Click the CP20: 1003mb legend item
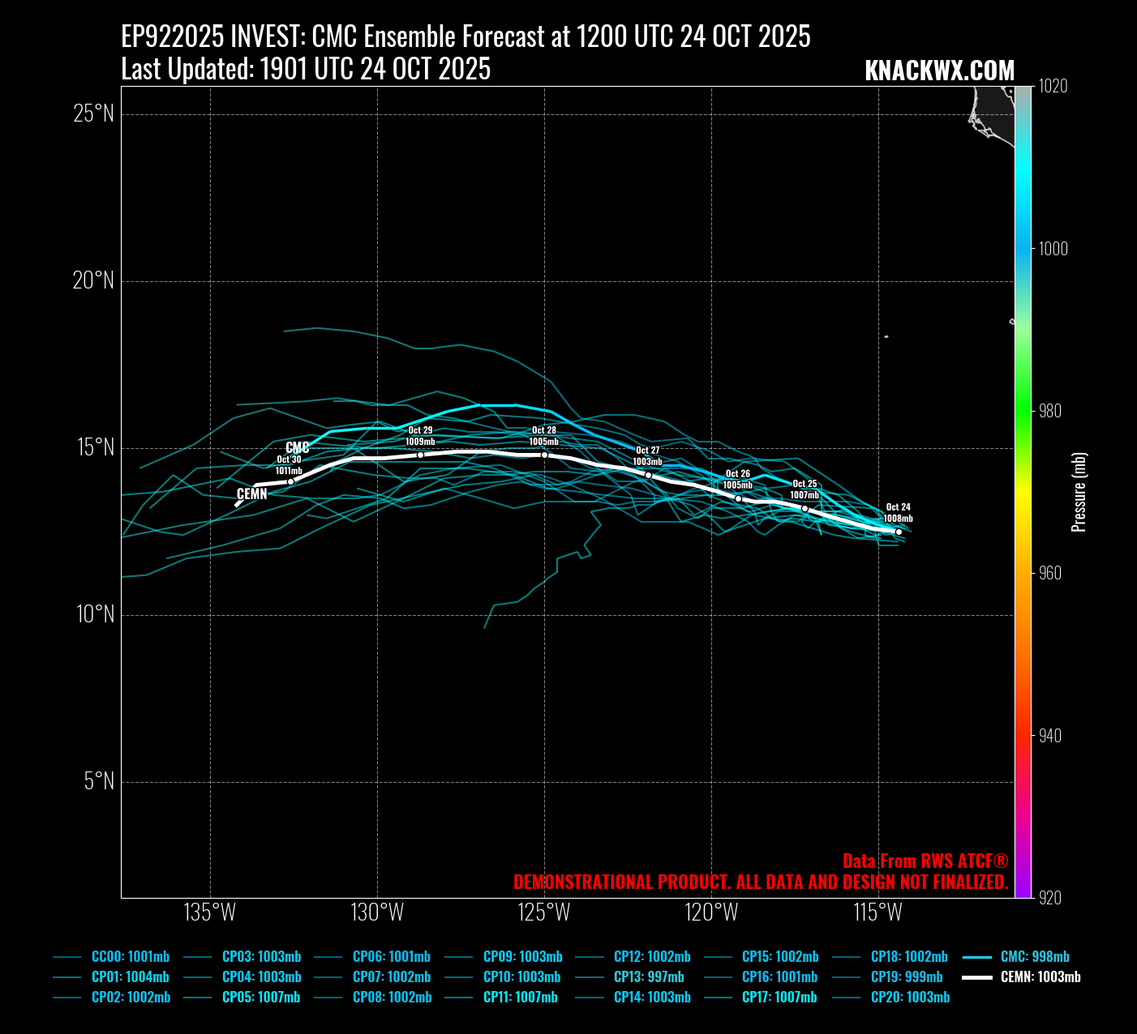This screenshot has height=1034, width=1137. point(909,998)
